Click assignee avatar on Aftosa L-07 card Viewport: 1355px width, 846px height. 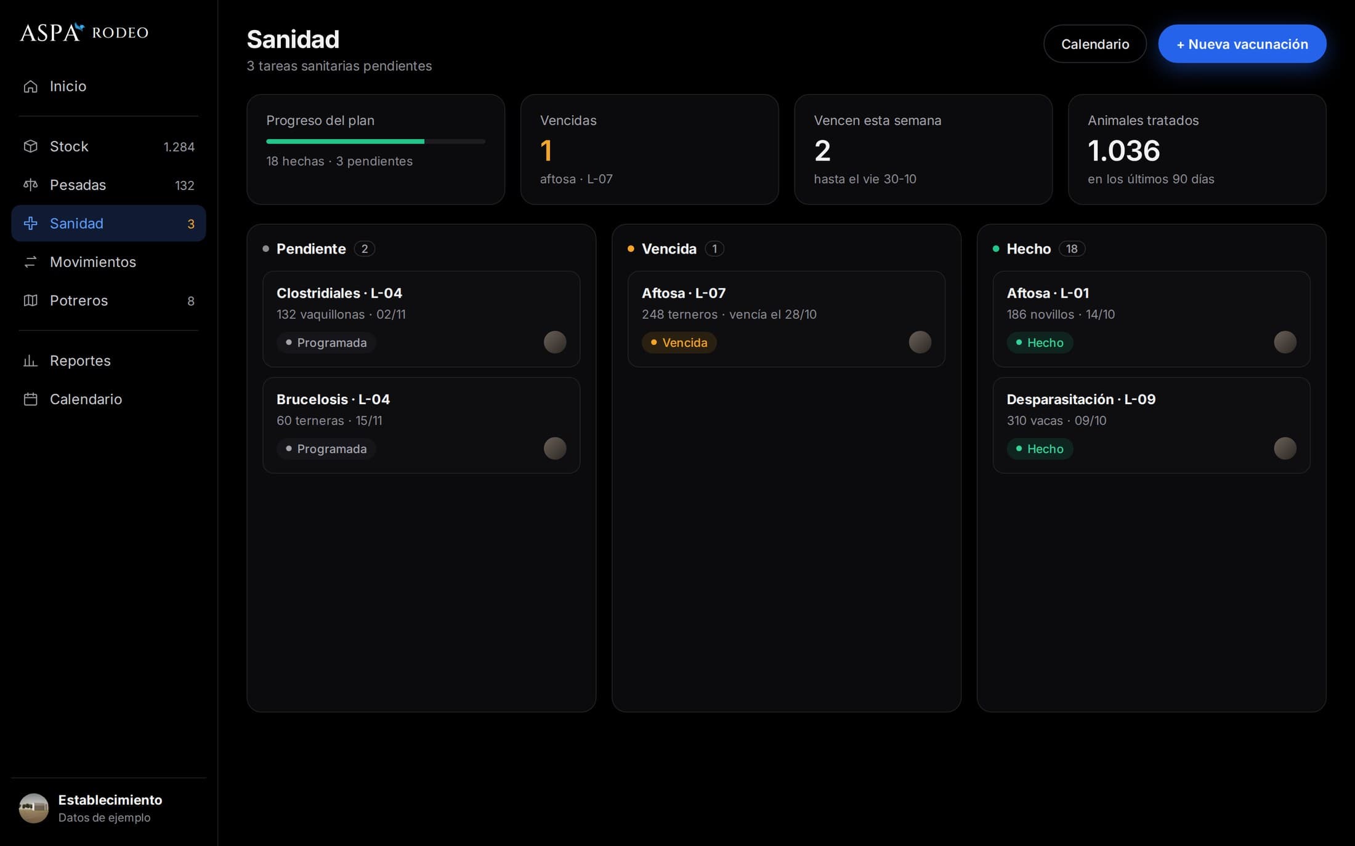(920, 342)
